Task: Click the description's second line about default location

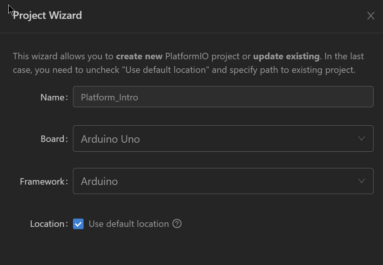Action: [184, 70]
